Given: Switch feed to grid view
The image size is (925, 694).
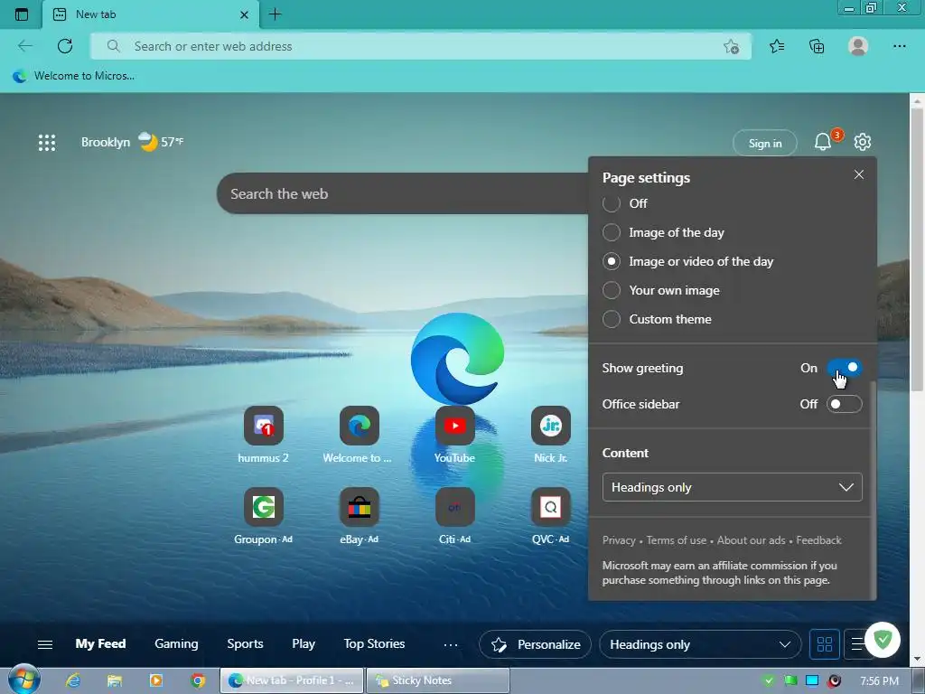Looking at the screenshot, I should point(824,644).
